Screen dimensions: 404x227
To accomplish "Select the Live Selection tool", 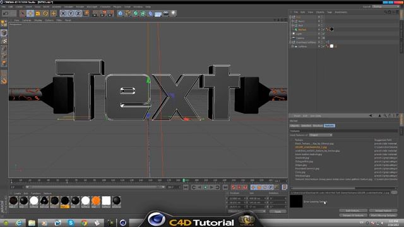I will 23,13.
